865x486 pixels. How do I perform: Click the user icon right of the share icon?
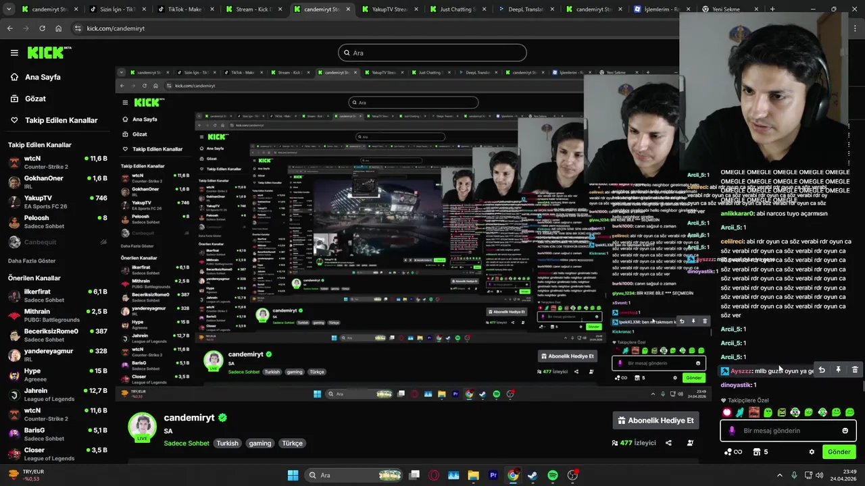690,443
